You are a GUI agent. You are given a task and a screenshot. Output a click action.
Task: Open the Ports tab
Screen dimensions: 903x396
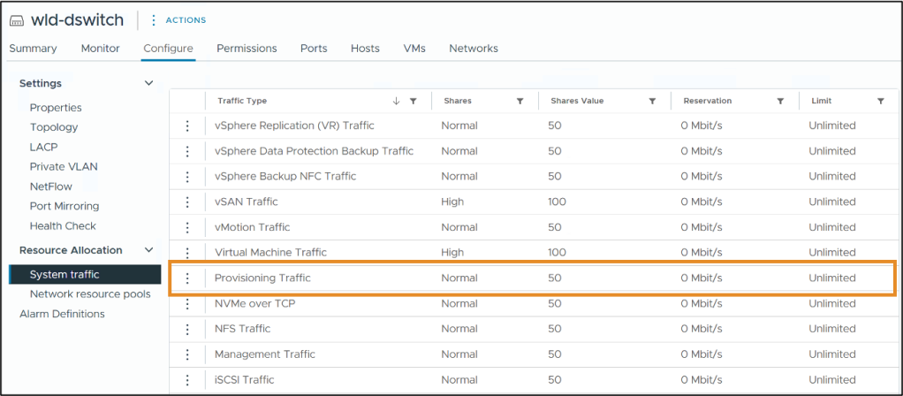pyautogui.click(x=314, y=49)
